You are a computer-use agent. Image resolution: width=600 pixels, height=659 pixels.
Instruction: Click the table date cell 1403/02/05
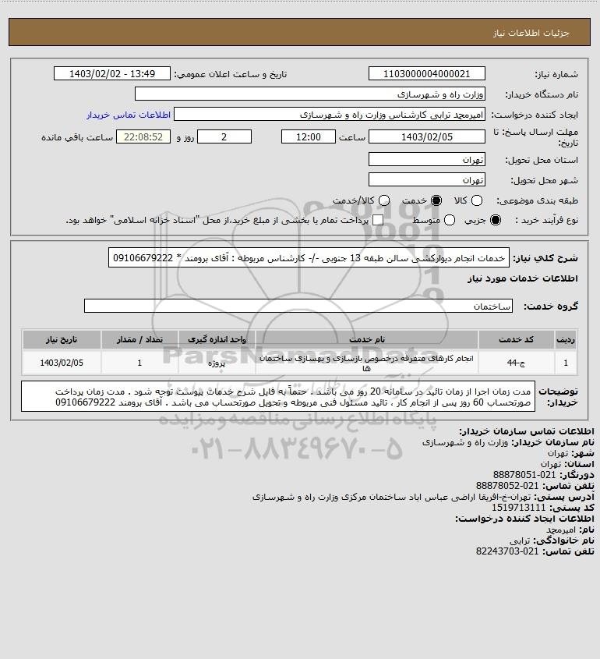pyautogui.click(x=62, y=363)
